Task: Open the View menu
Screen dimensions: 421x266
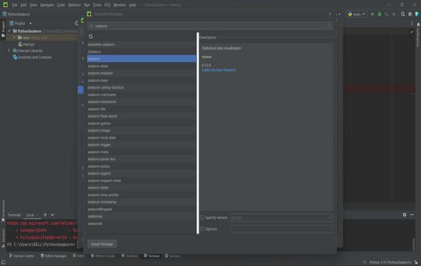Action: click(x=33, y=5)
